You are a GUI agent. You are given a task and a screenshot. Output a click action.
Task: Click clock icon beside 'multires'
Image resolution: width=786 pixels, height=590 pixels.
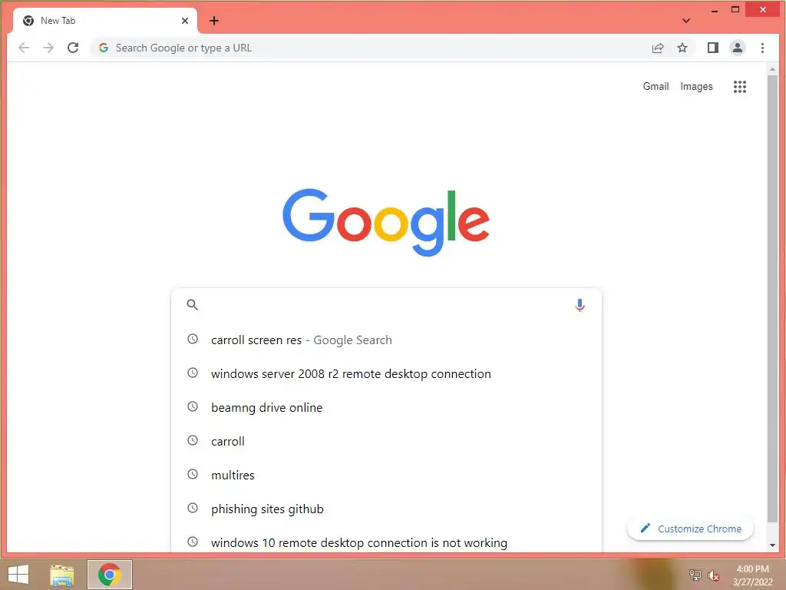[x=193, y=474]
